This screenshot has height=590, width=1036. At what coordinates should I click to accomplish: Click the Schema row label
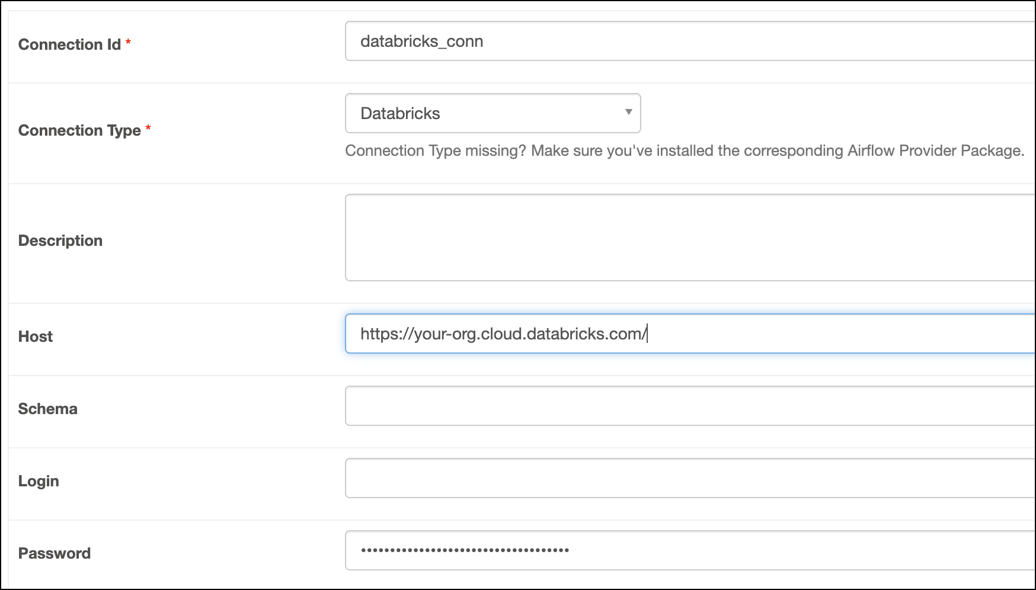pos(47,409)
